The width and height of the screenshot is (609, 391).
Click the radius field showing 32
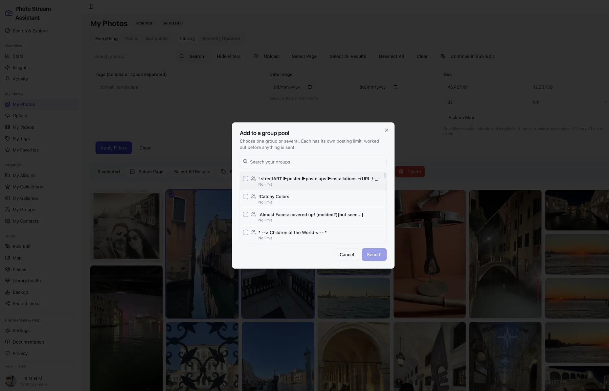click(485, 102)
